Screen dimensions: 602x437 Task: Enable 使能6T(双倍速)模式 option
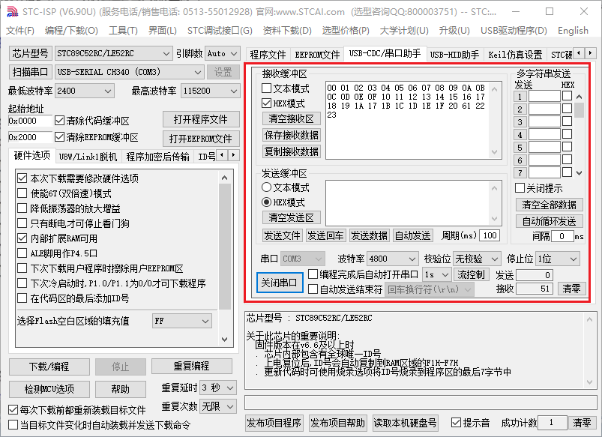click(x=22, y=193)
